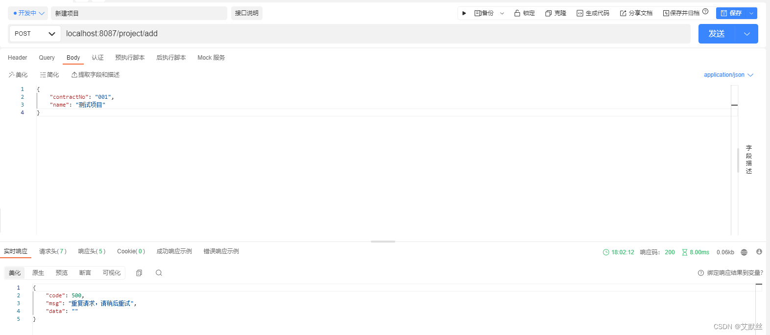Image resolution: width=770 pixels, height=335 pixels.
Task: Click the hourglass icon beside 8.00ms
Action: point(685,252)
